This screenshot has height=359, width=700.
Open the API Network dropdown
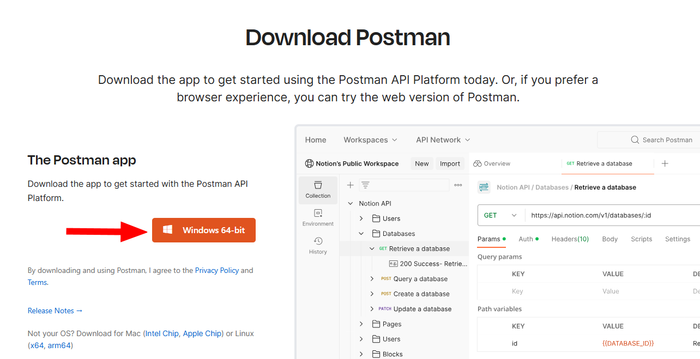(443, 140)
